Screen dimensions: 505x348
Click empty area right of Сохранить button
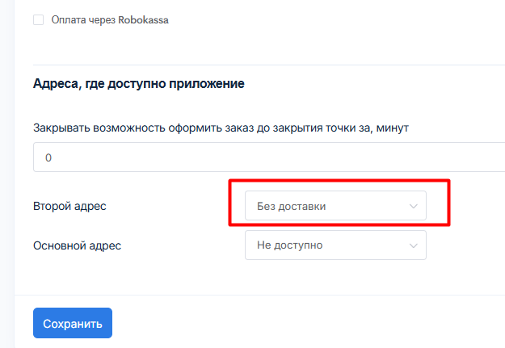click(x=290, y=323)
